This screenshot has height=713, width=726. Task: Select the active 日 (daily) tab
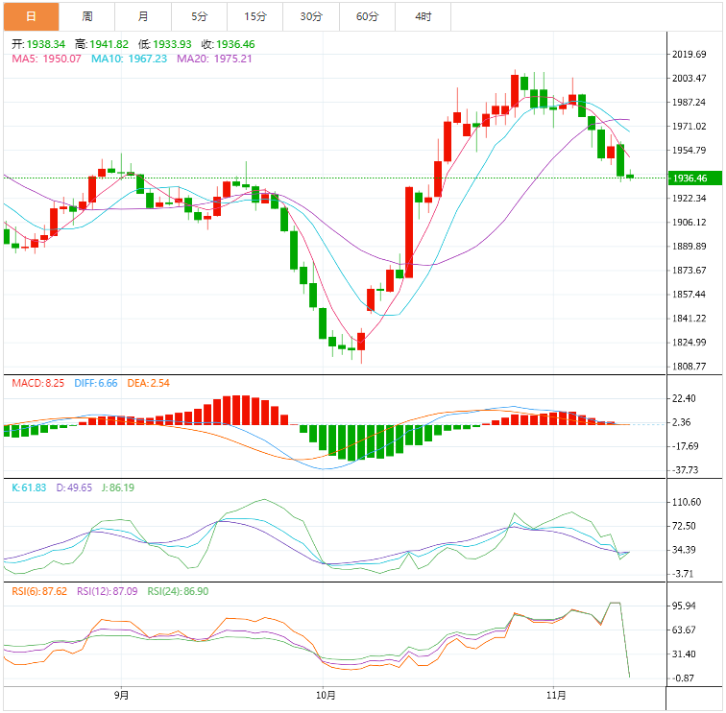click(x=31, y=16)
